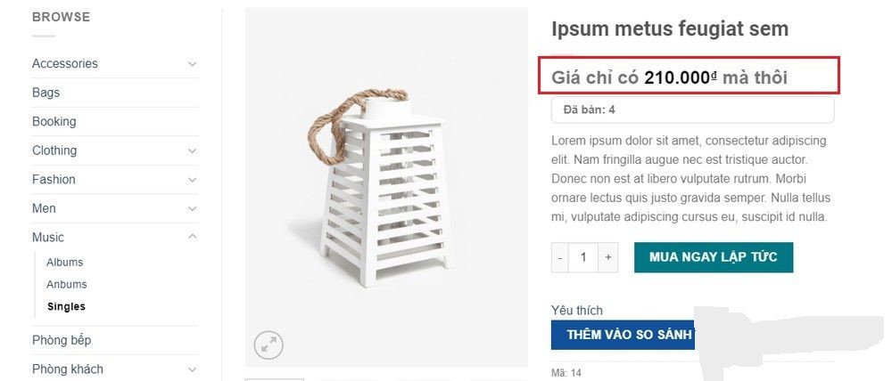Open the Bags category
The width and height of the screenshot is (892, 381).
tap(46, 93)
